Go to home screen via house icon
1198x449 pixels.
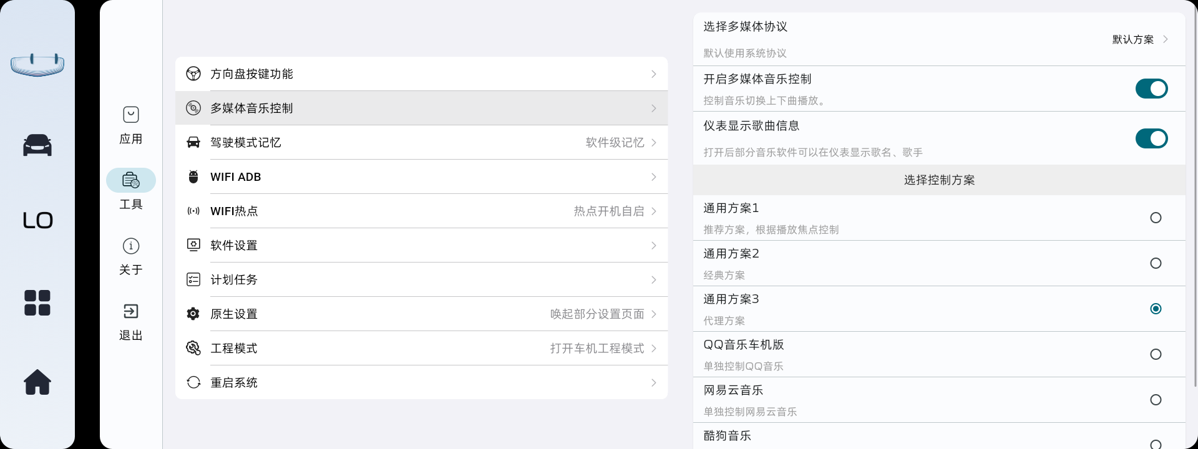coord(37,382)
